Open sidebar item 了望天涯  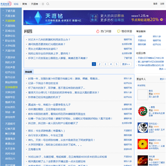point(10,11)
